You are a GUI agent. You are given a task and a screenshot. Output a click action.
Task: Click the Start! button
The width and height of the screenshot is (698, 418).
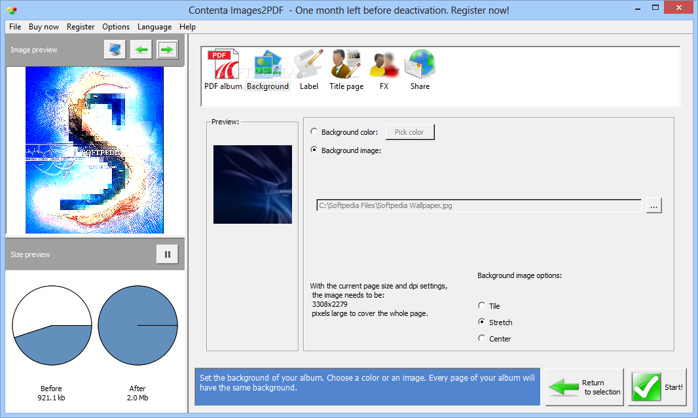coord(657,387)
